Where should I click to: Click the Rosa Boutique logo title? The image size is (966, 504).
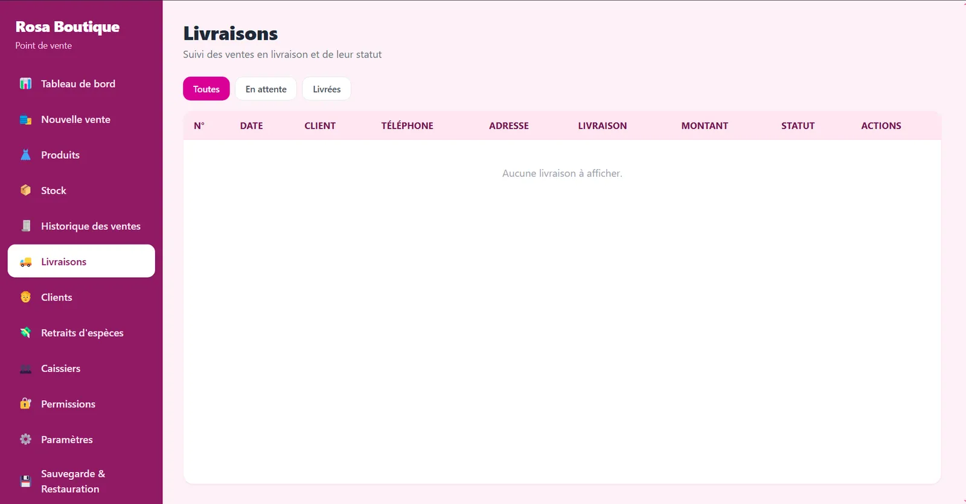pos(68,27)
